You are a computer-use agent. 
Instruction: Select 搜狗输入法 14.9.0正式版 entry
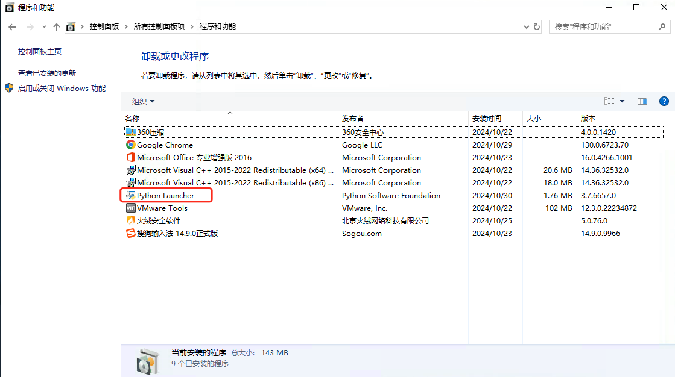177,234
